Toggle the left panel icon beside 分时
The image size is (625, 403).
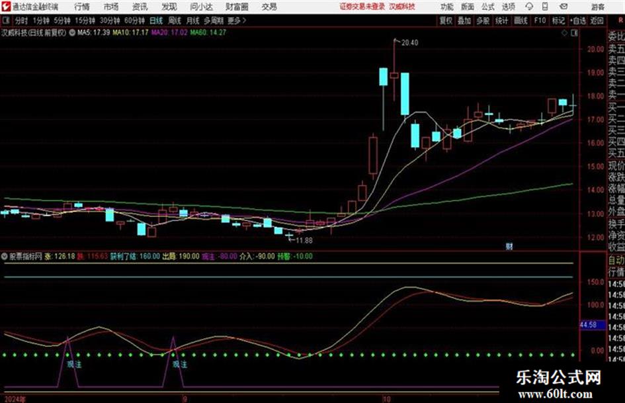coord(6,21)
